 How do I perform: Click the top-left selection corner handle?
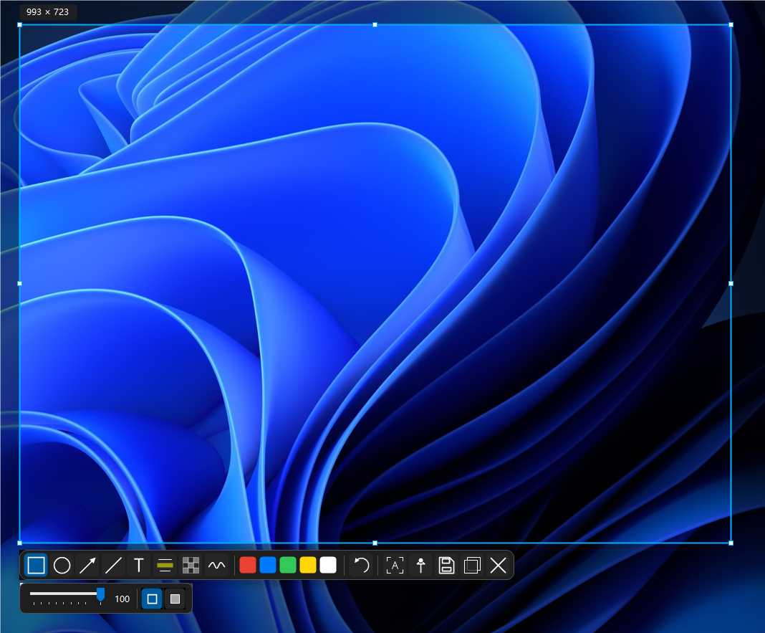19,24
